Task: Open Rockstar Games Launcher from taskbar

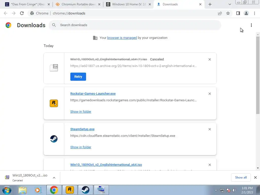Action: (x=70, y=190)
